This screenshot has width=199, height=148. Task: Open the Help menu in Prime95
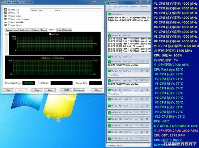[x=109, y=9]
